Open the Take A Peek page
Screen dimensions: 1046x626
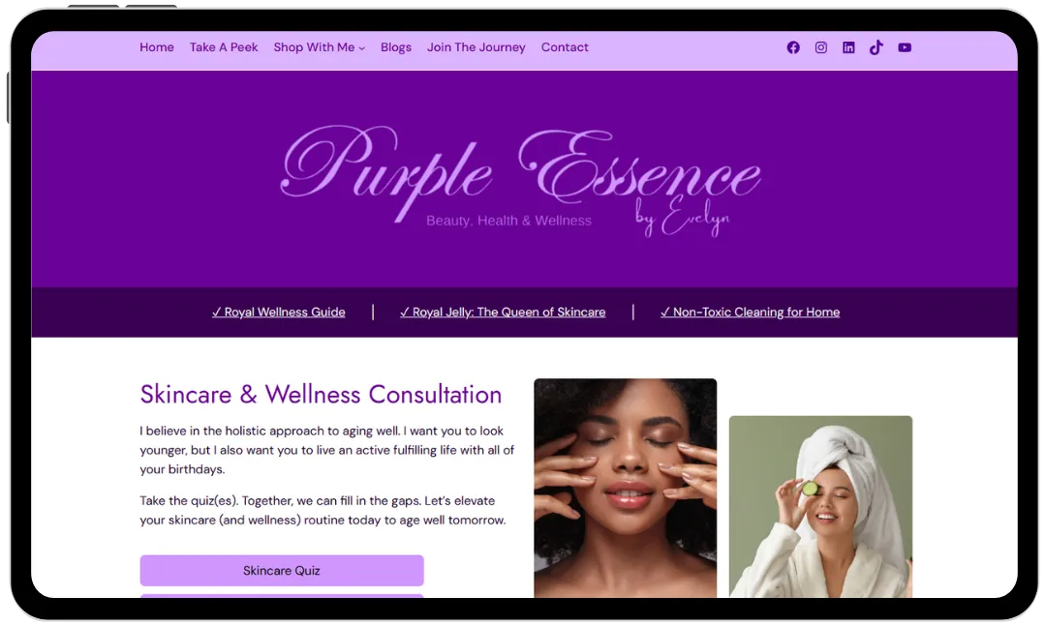click(x=224, y=47)
